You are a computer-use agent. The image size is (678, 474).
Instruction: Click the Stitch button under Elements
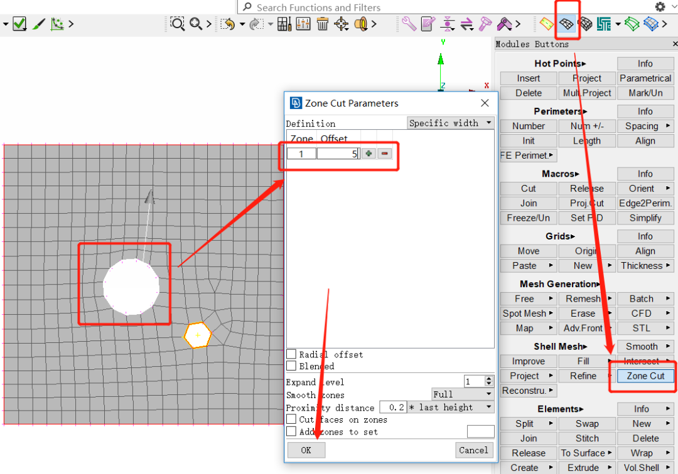(x=587, y=439)
